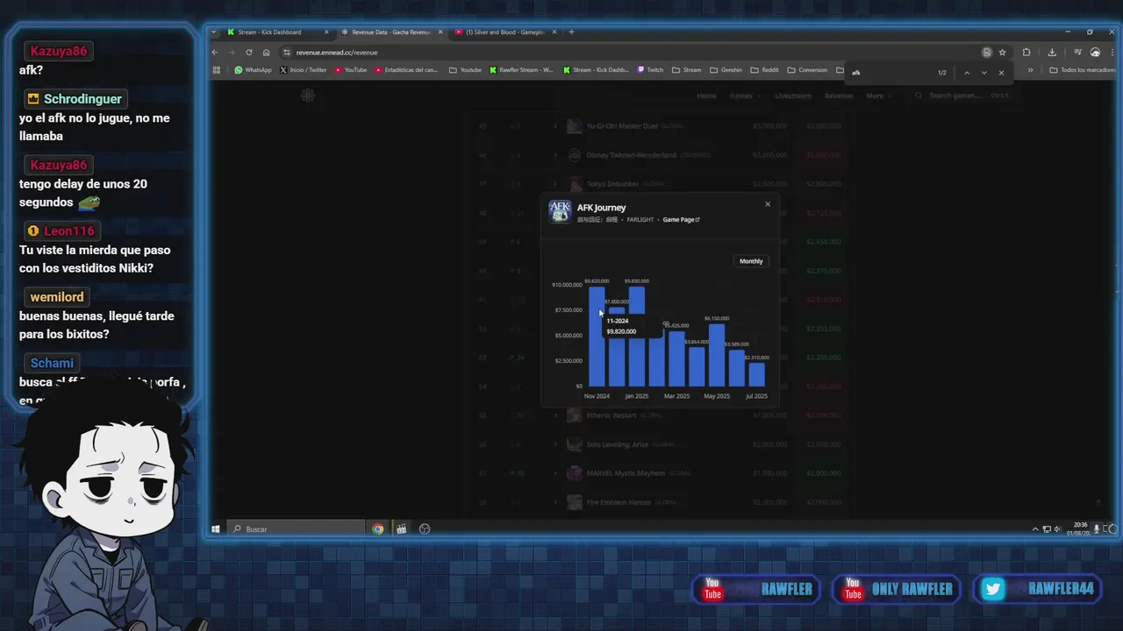Screen dimensions: 1123x631
Task: Click the RAWFLER YouTube badge
Action: coord(756,589)
